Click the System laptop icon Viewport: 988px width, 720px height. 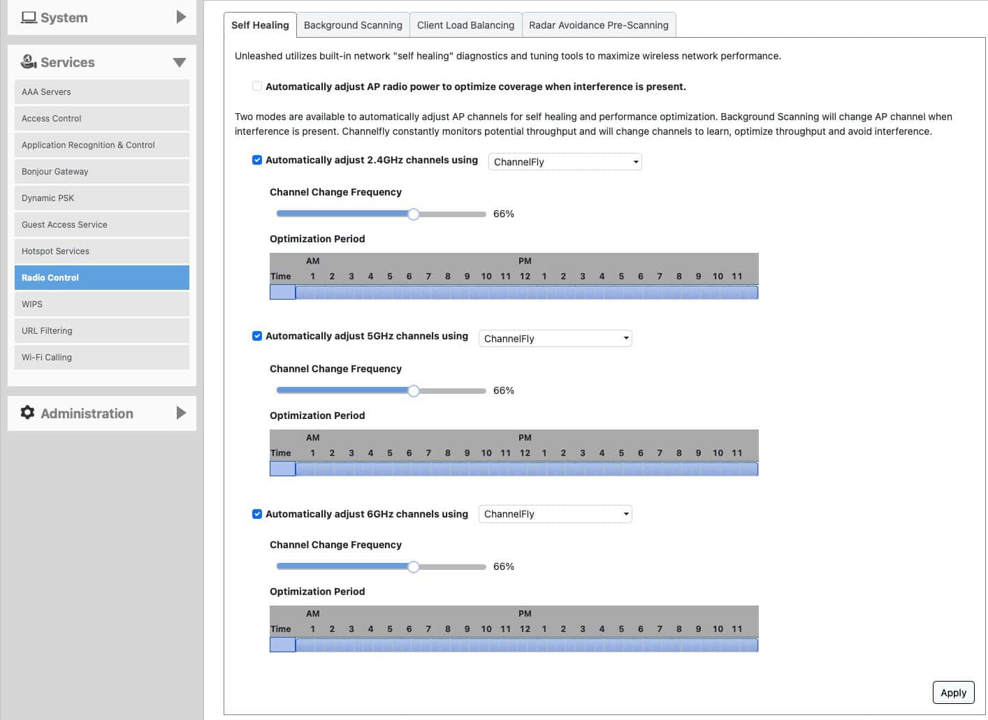29,17
